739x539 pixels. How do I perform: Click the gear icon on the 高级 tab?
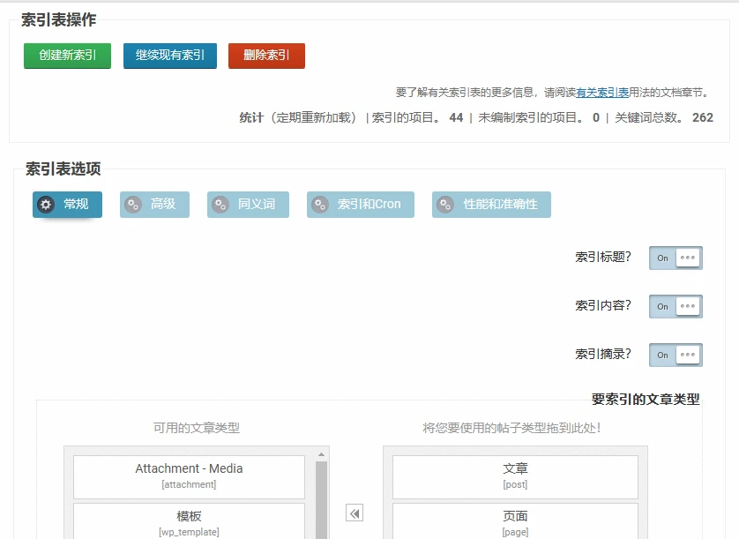tap(133, 204)
